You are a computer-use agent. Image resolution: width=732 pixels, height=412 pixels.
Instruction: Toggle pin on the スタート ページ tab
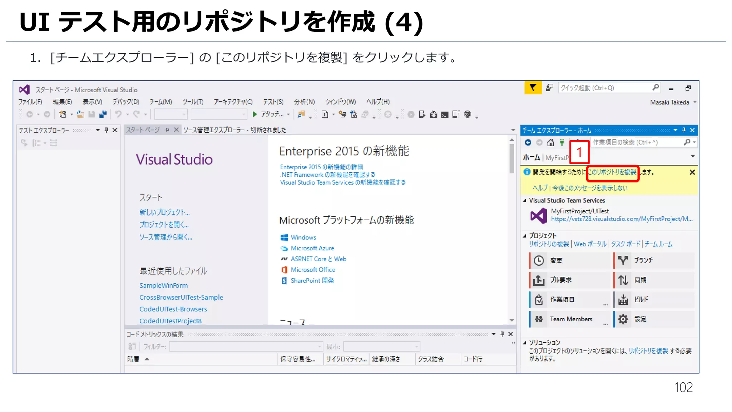pyautogui.click(x=167, y=130)
